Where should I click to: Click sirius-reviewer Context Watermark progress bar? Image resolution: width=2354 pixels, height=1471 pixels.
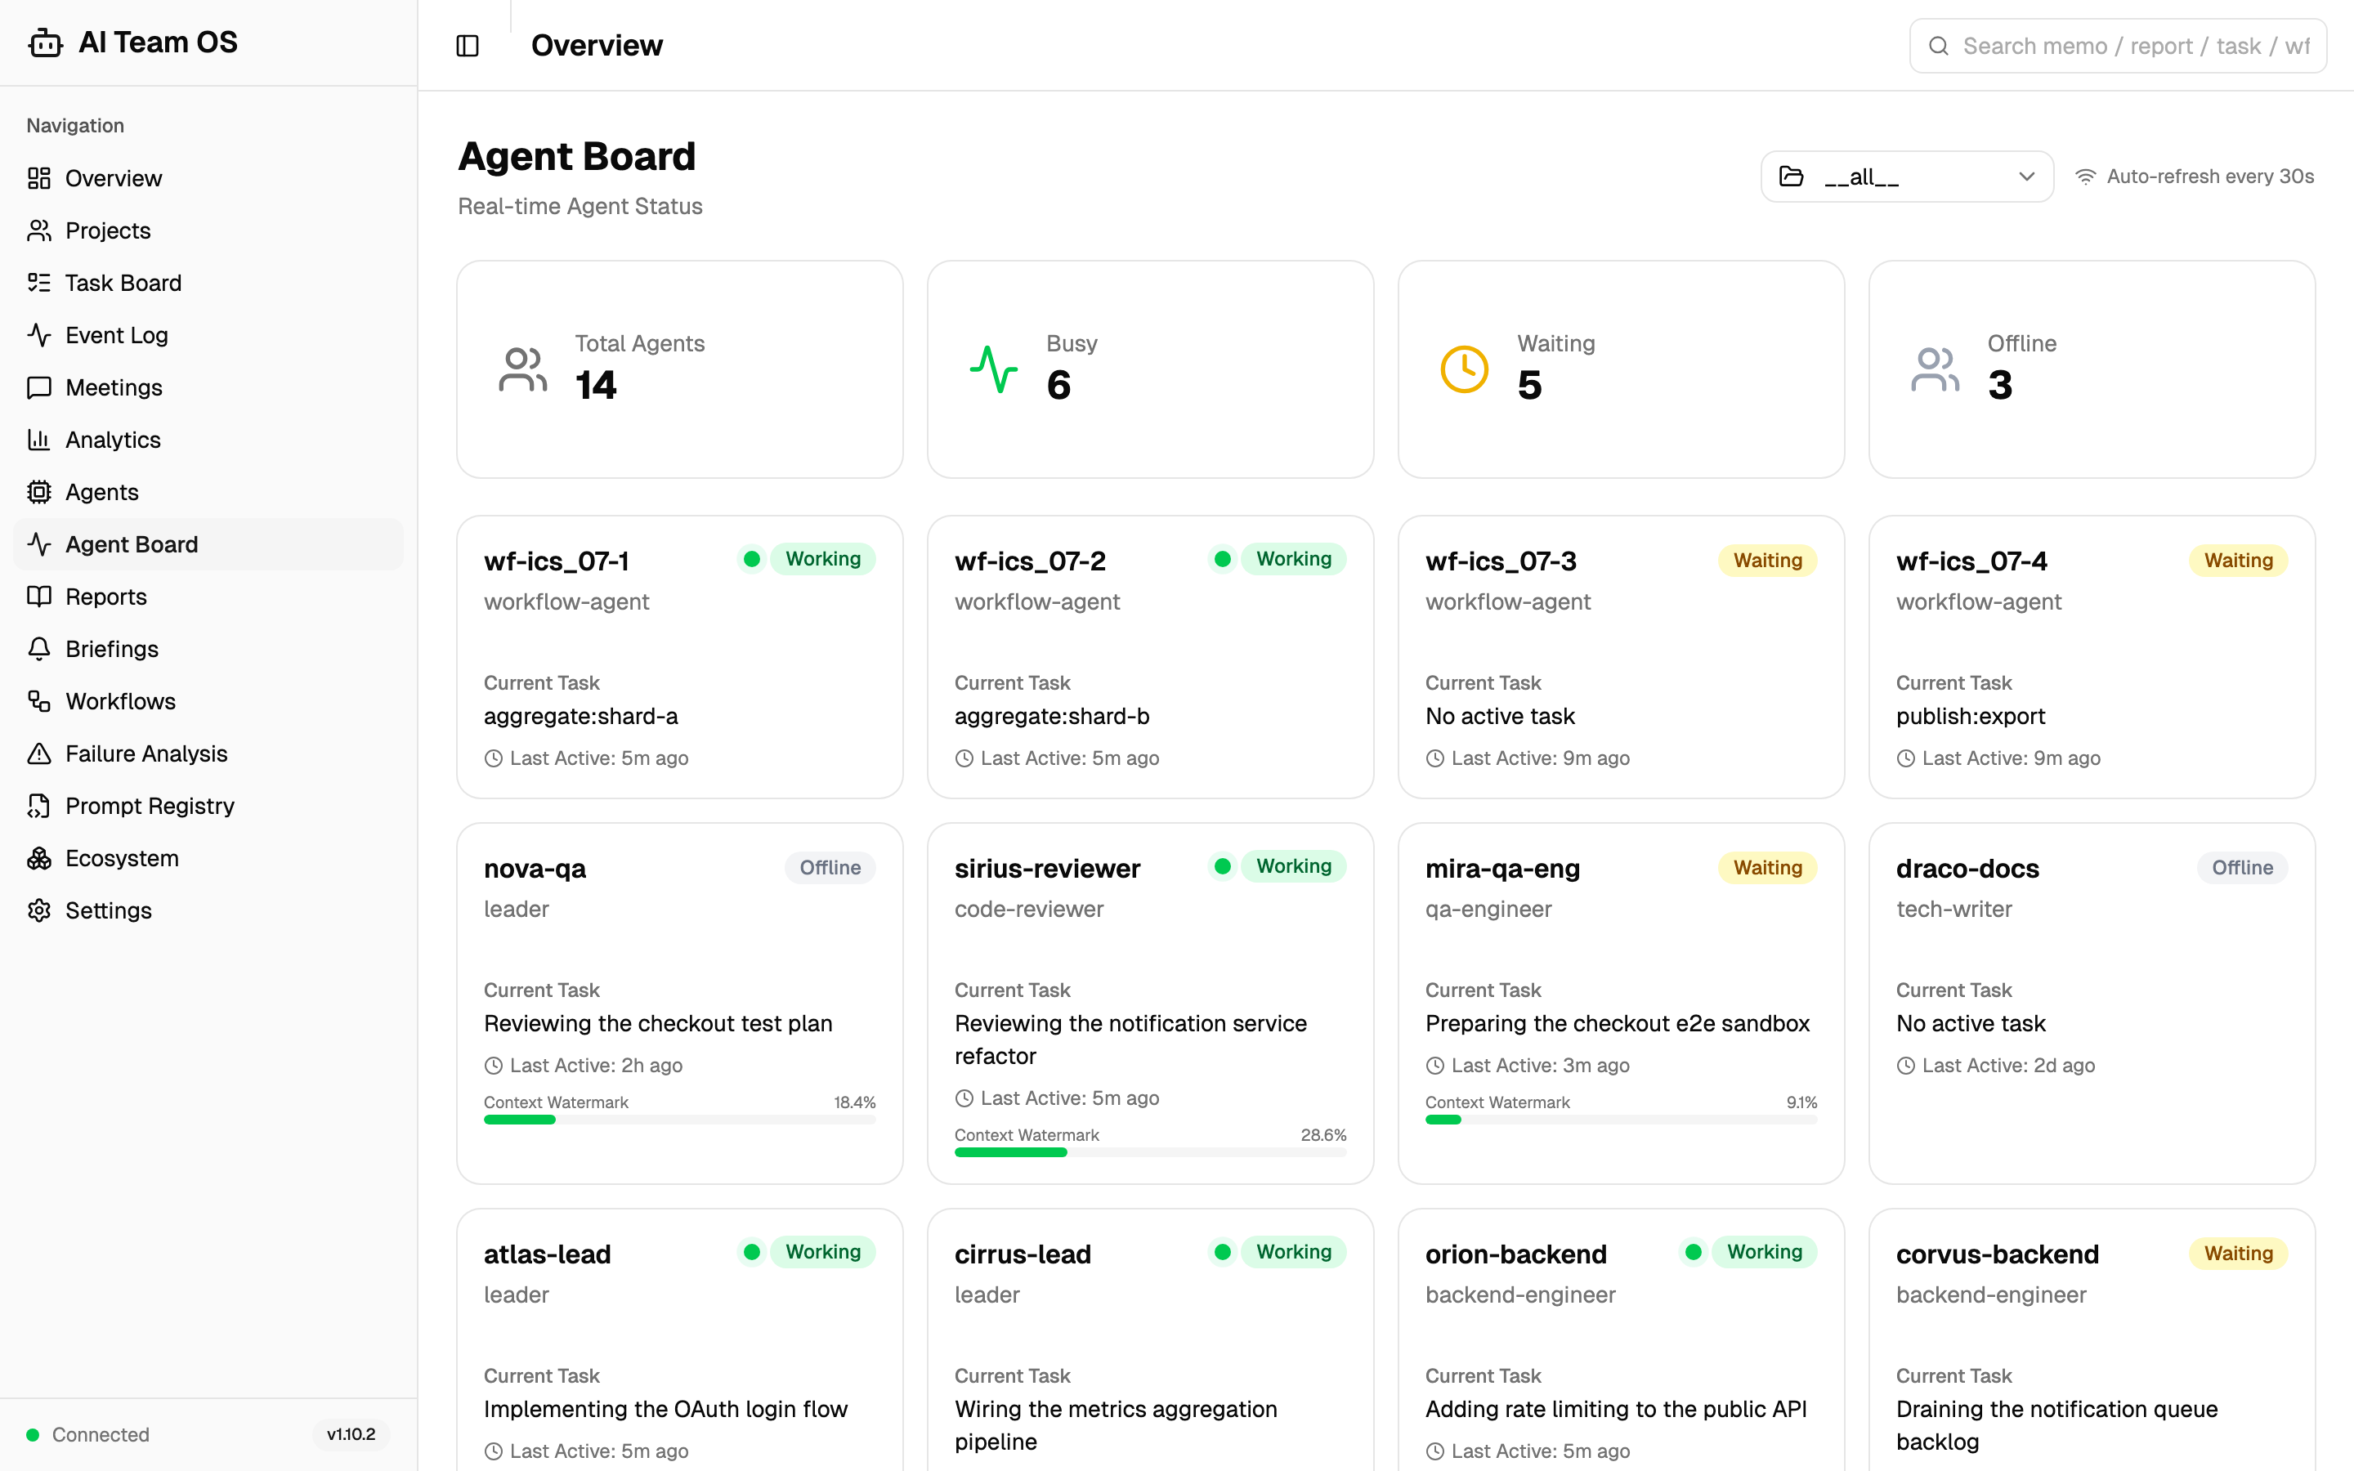click(1151, 1153)
